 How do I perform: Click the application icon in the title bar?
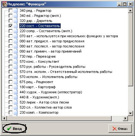[x=4, y=4]
